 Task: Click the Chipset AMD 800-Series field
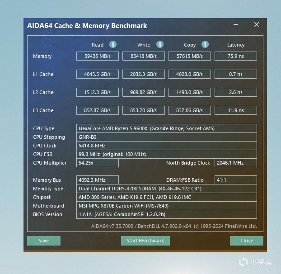(167, 197)
